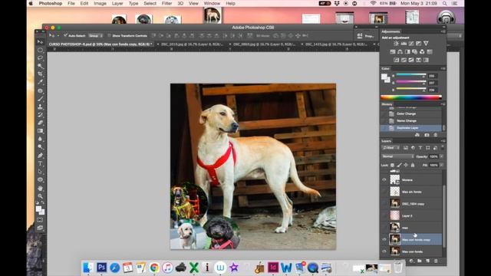
Task: Open the Window menu
Action: (x=212, y=3)
